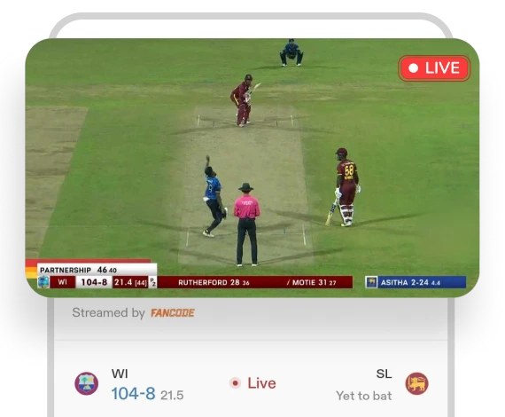This screenshot has width=505, height=417.
Task: Click the batsman wearing number 68
Action: point(346,187)
